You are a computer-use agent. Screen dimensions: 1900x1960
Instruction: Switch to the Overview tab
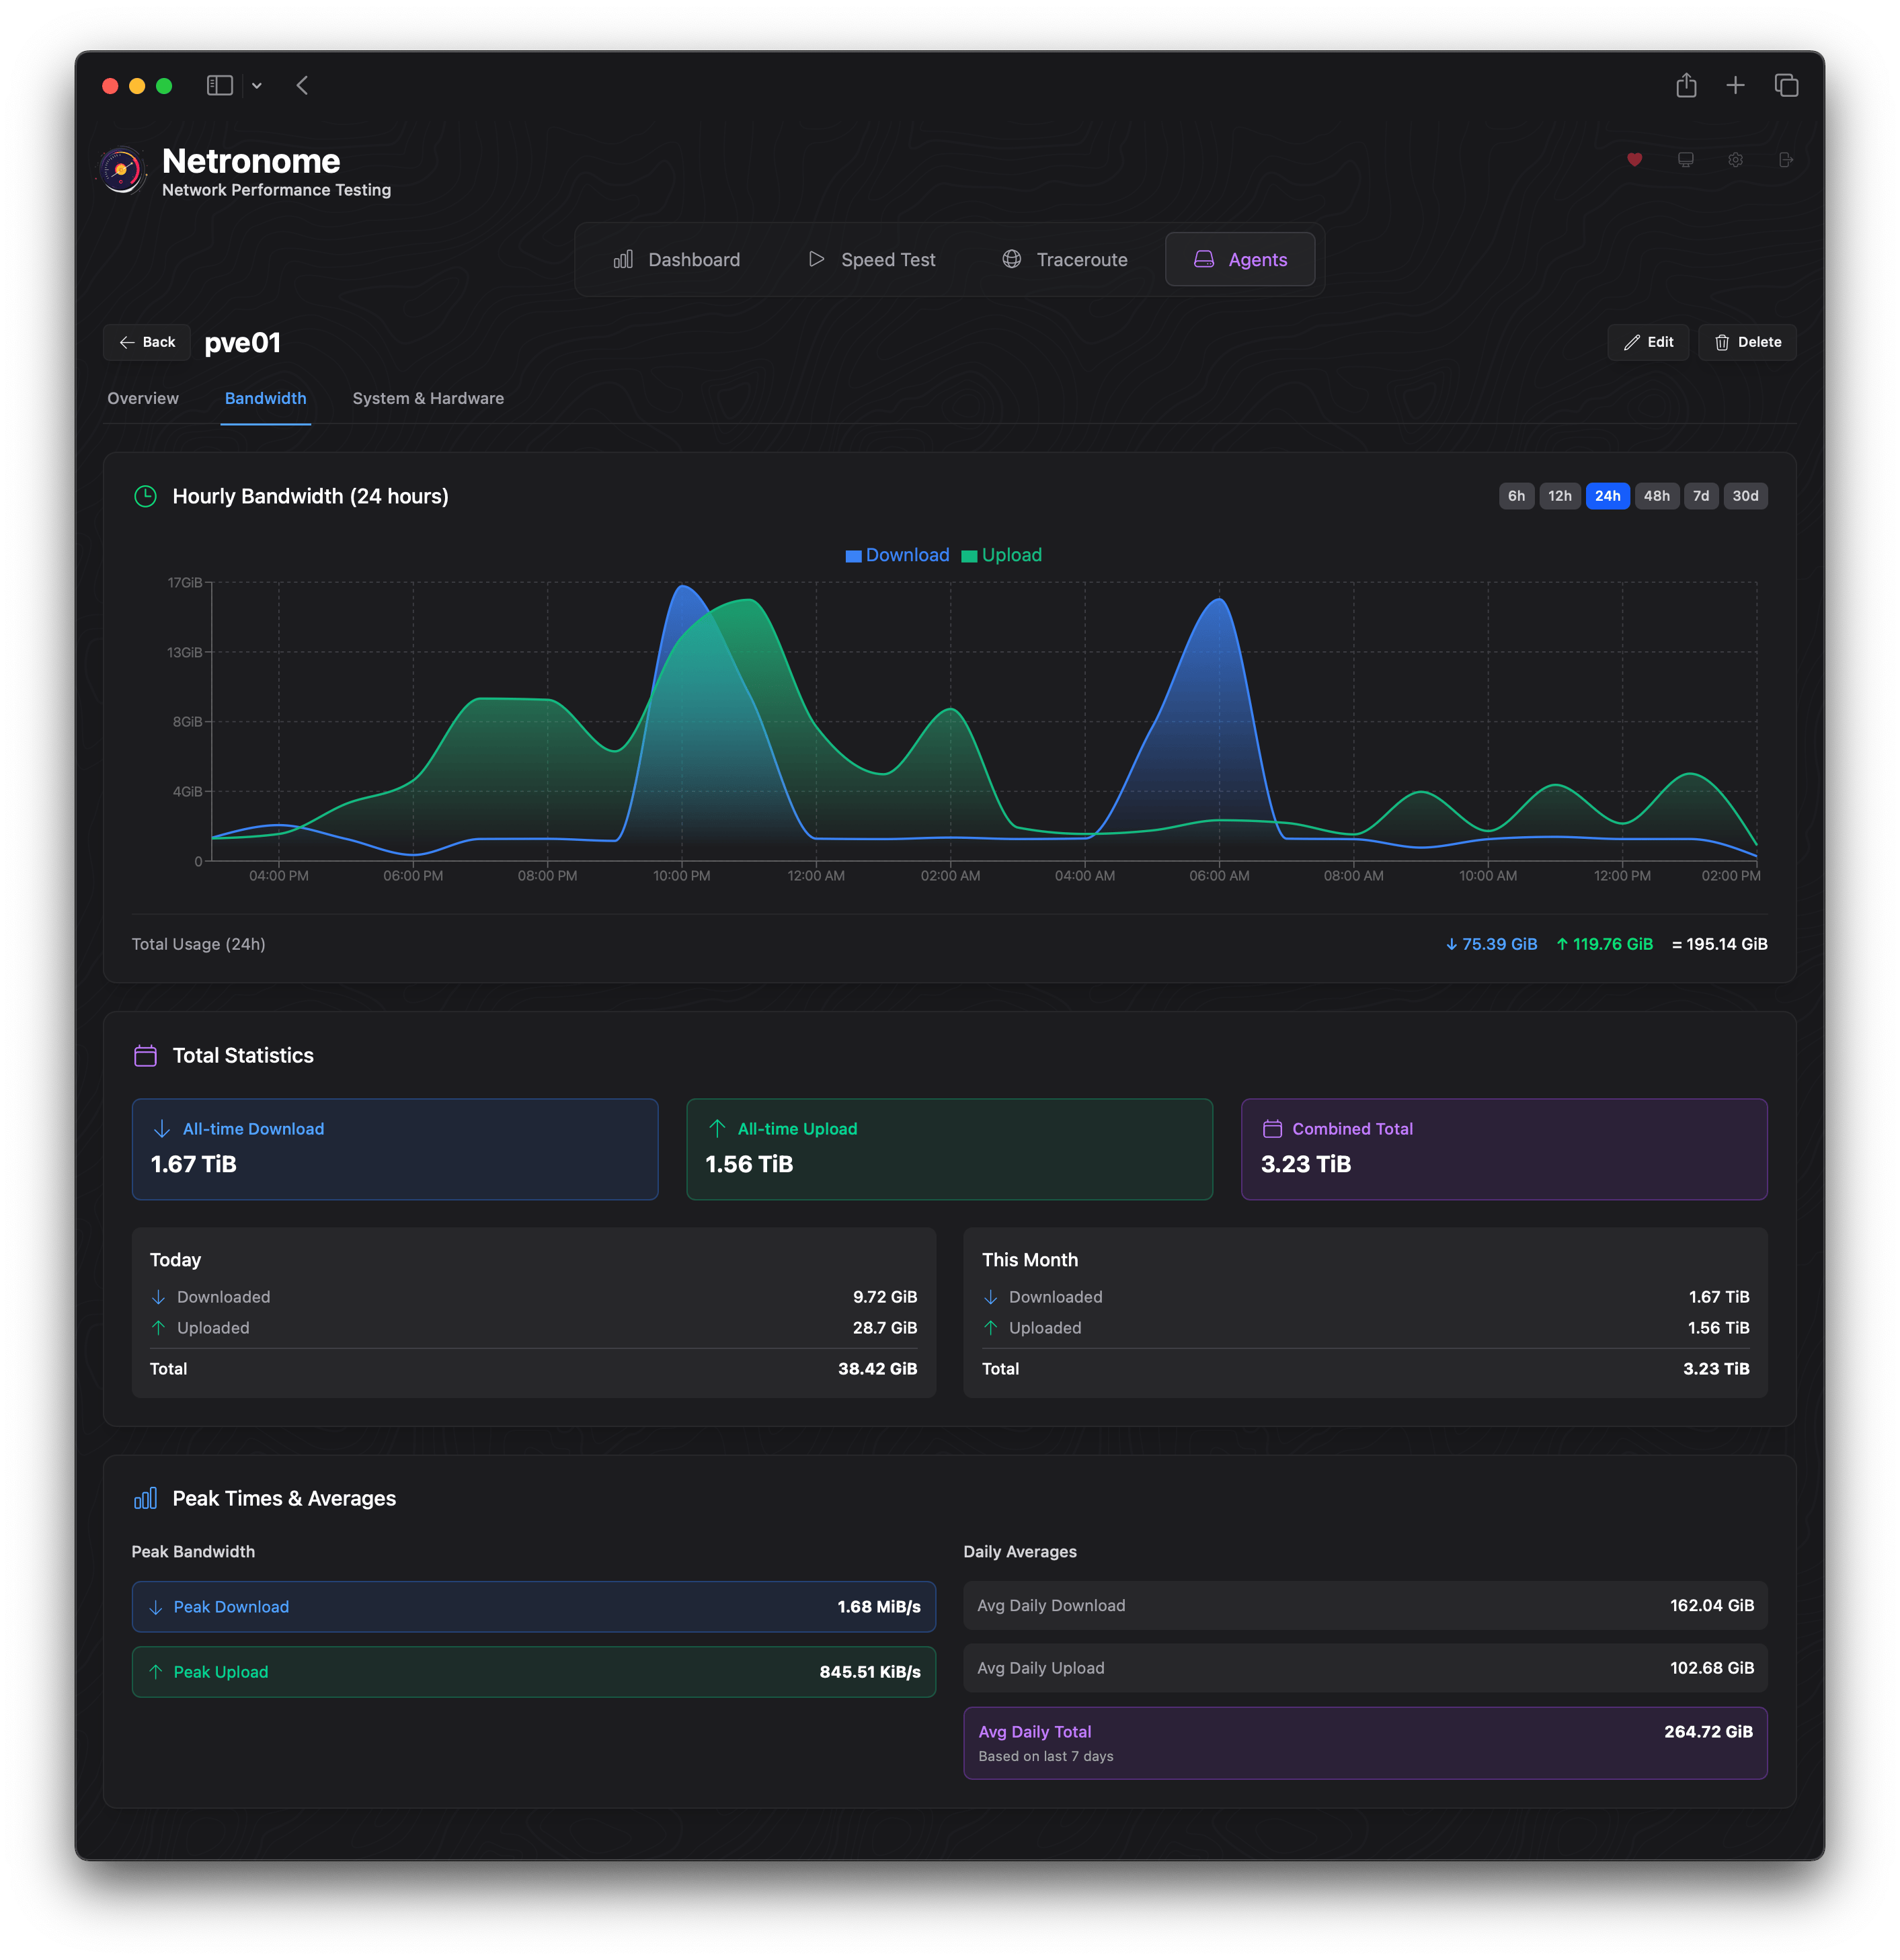(x=143, y=398)
